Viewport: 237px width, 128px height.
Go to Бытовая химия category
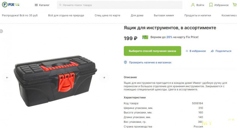(x=164, y=15)
